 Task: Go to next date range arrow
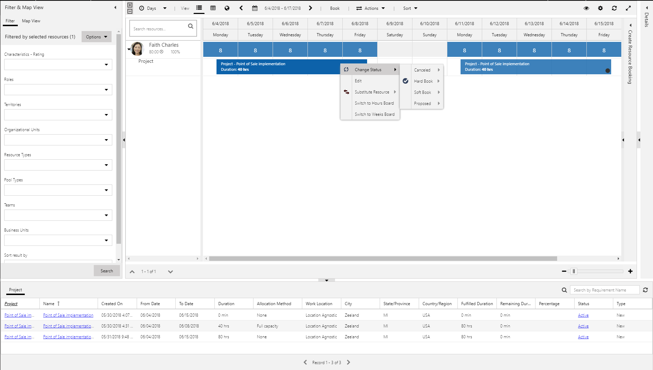[310, 8]
